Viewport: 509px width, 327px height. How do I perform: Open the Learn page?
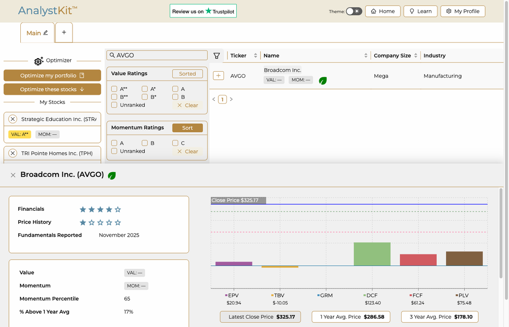420,11
